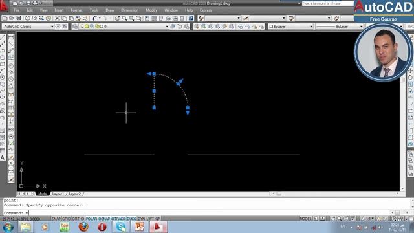Toggle SNAP mode in status bar
The width and height of the screenshot is (414, 233).
56,219
